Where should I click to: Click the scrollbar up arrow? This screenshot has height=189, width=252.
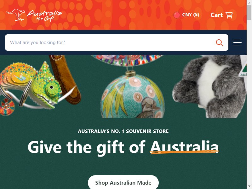coord(249,3)
